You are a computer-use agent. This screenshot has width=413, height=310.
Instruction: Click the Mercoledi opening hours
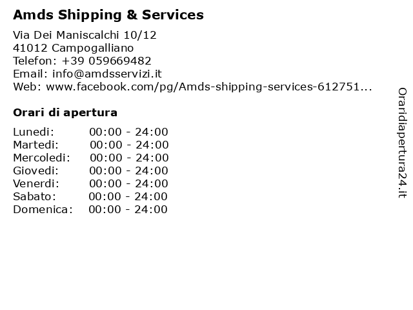[129, 158]
